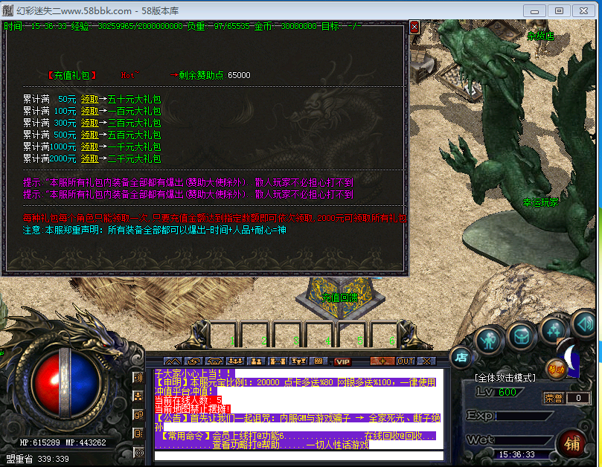
Task: Toggle the fourth channel icon beside chat
Action: pos(138,434)
